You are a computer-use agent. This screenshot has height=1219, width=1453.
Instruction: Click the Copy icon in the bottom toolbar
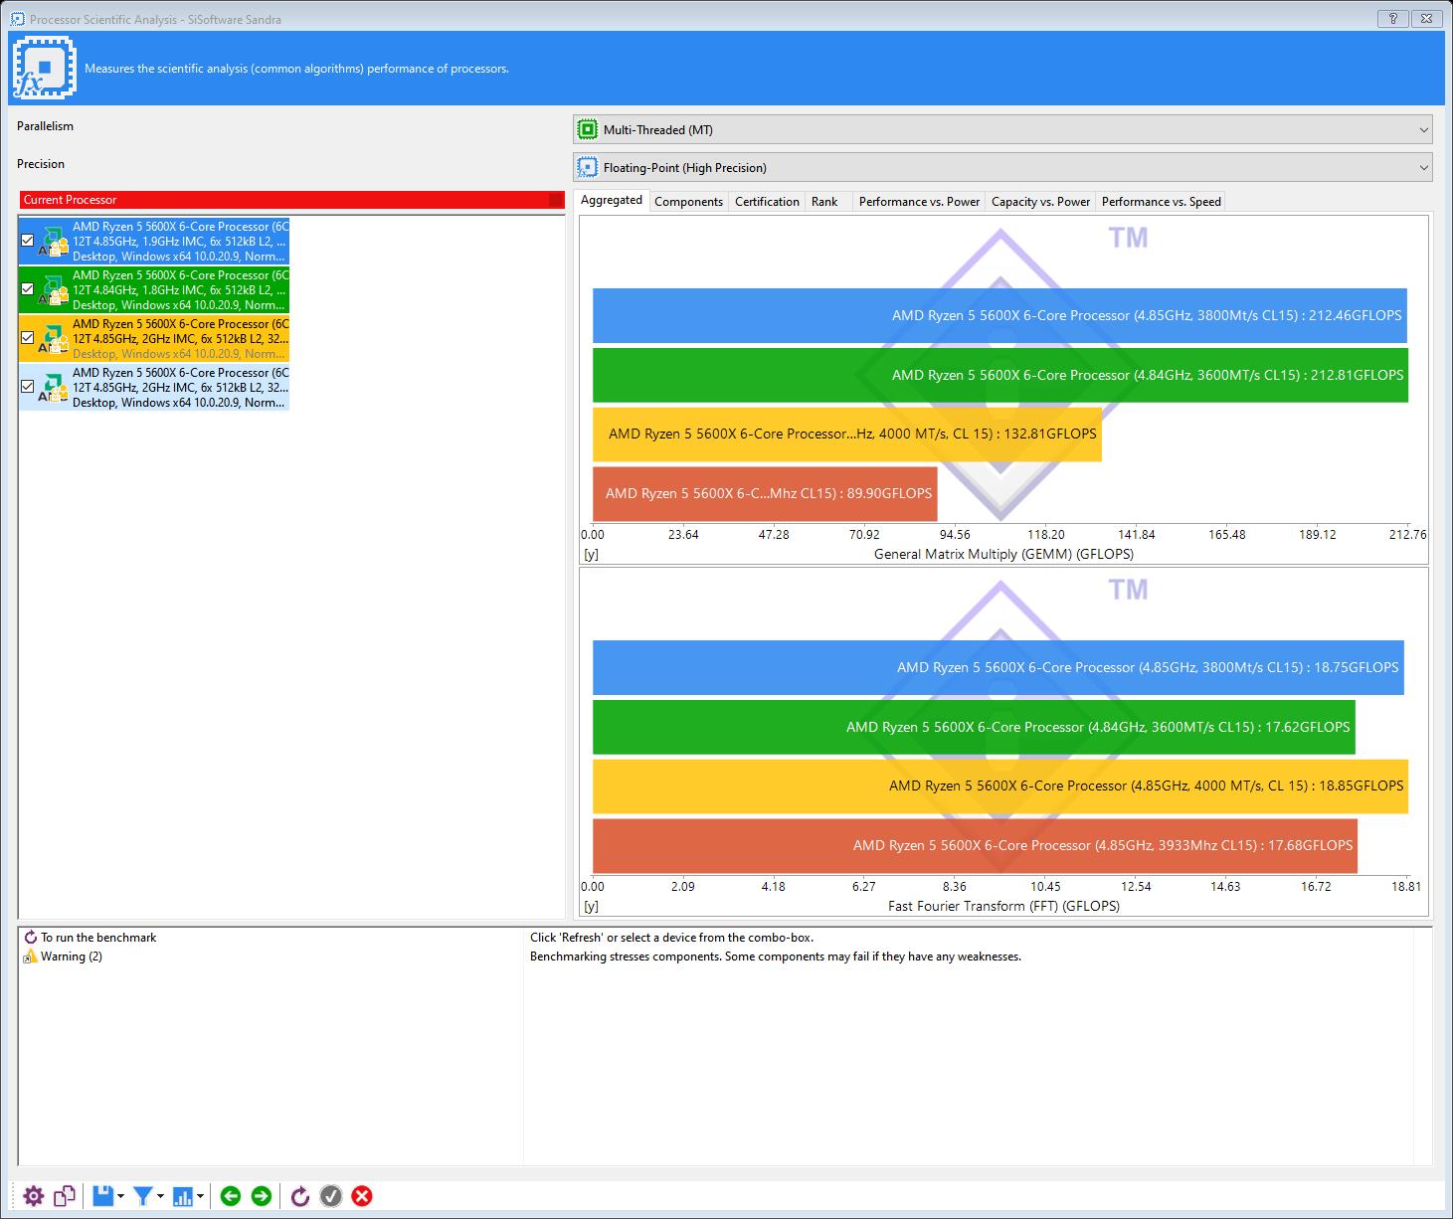65,1196
